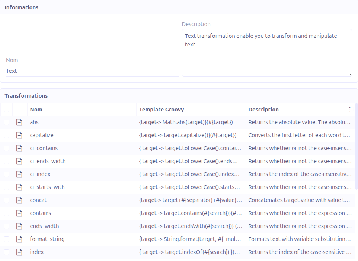This screenshot has height=261, width=358.
Task: Toggle the select-all checkbox in table header
Action: tap(7, 110)
